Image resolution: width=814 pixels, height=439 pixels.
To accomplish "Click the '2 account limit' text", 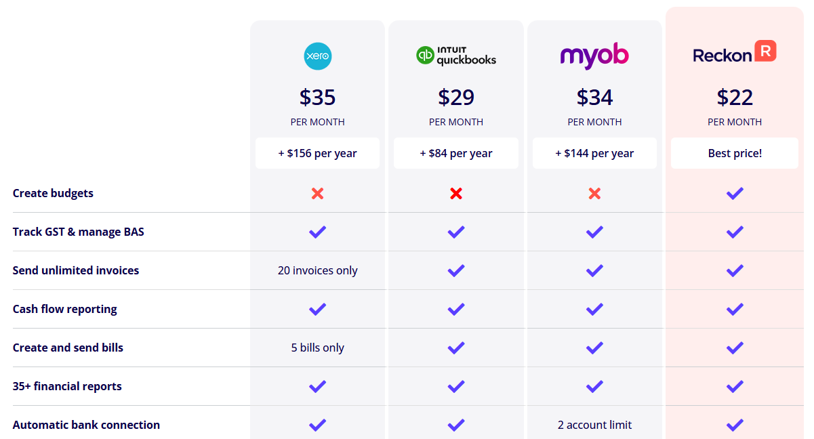I will click(x=594, y=425).
